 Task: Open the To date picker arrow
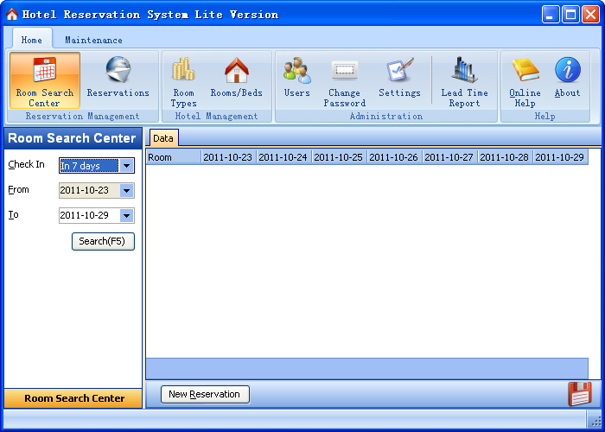click(x=126, y=215)
